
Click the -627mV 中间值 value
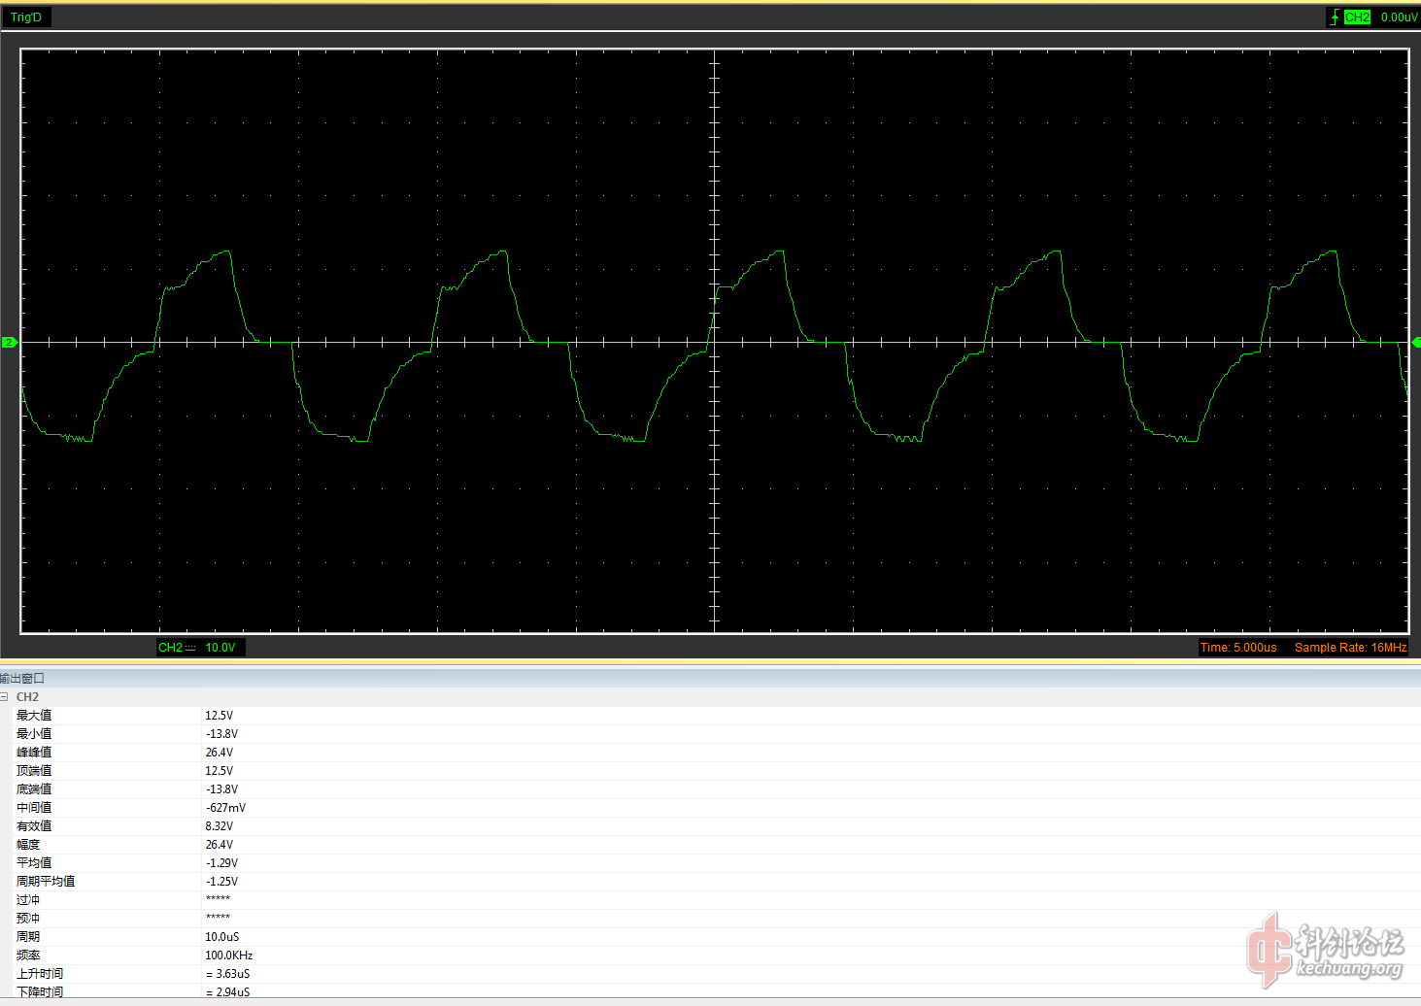[225, 808]
